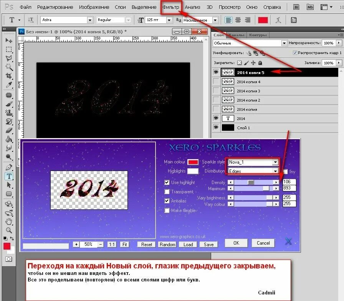Image resolution: width=344 pixels, height=301 pixels.
Task: Launch Adobe Bridge via Br icon
Action: tap(296, 7)
